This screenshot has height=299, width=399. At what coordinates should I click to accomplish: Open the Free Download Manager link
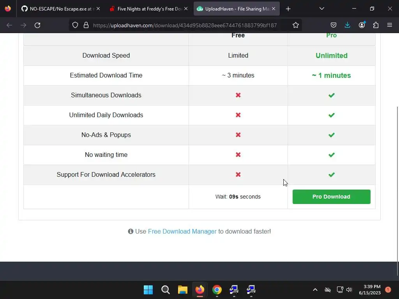(x=182, y=231)
